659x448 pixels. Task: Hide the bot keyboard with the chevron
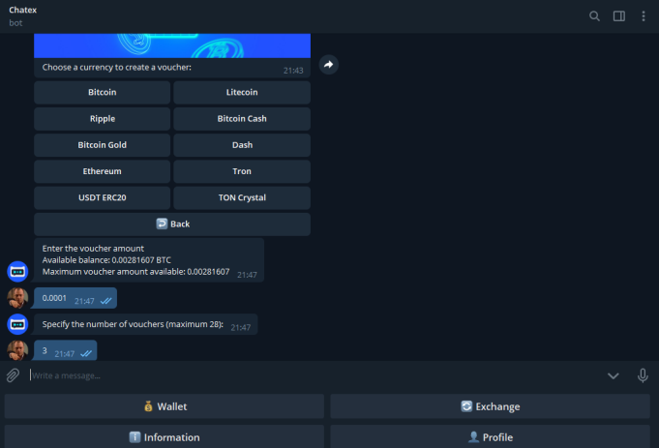pyautogui.click(x=614, y=375)
